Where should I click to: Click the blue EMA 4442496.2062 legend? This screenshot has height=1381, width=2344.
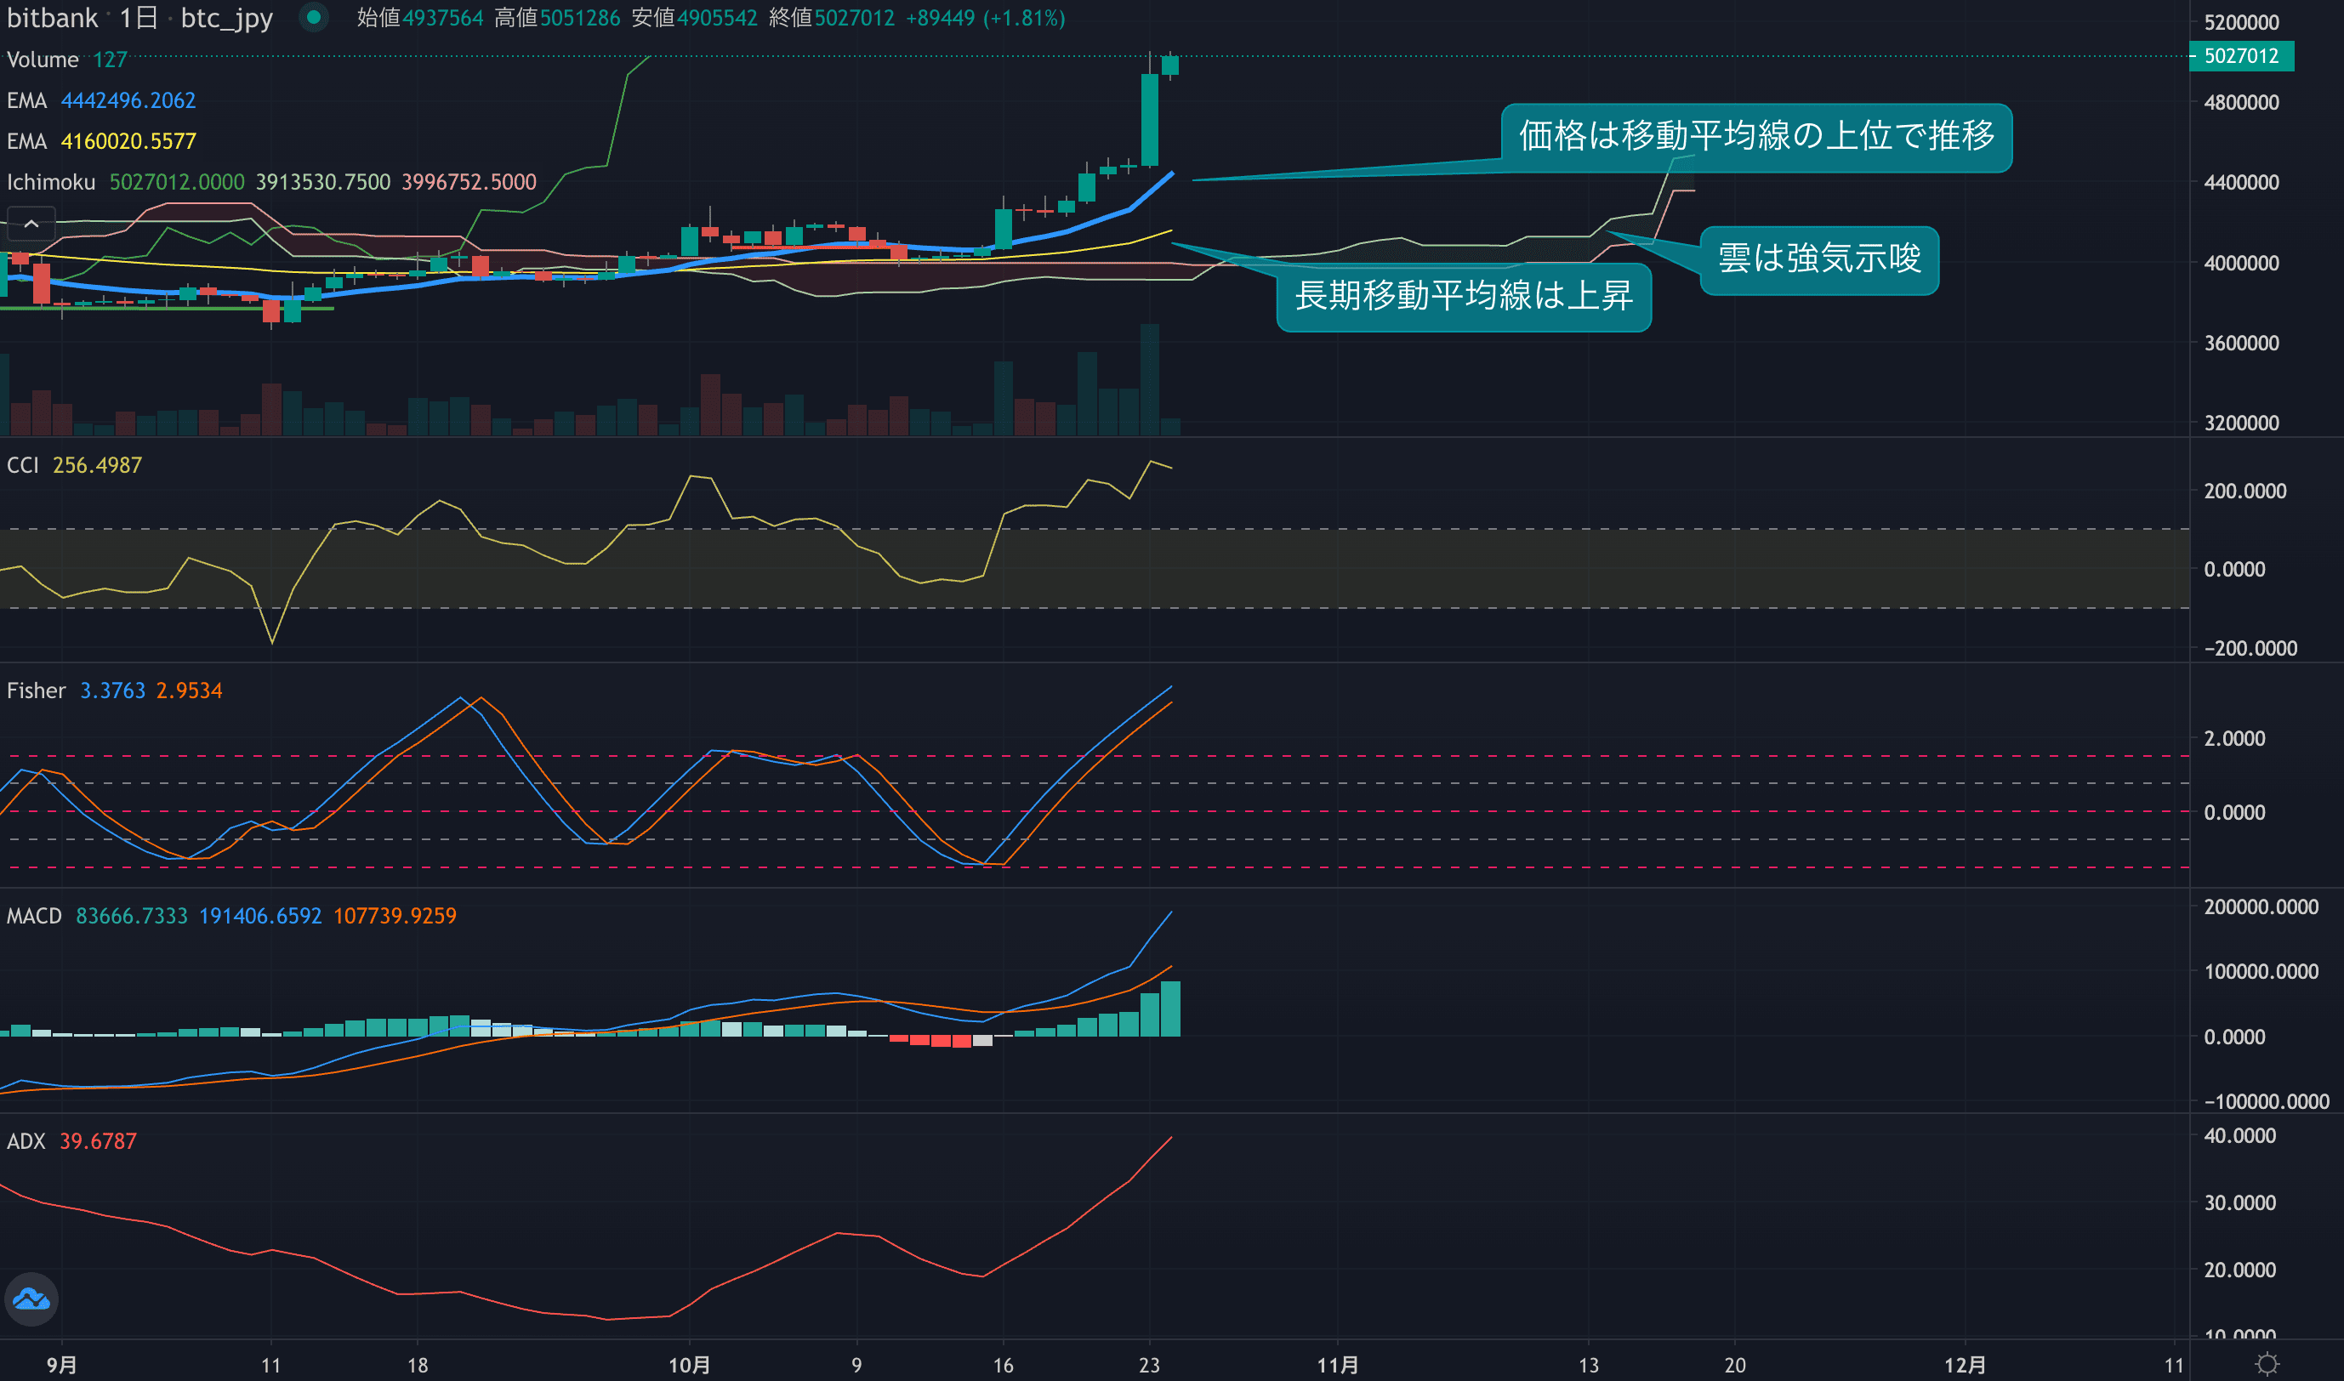[x=128, y=100]
